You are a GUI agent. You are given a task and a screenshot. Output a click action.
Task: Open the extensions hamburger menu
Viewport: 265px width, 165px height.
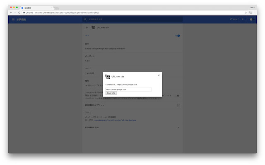click(13, 19)
